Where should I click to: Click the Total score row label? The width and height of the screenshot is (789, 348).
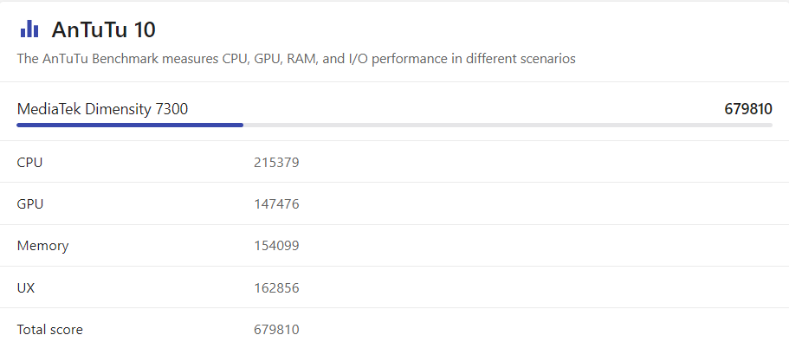point(50,330)
